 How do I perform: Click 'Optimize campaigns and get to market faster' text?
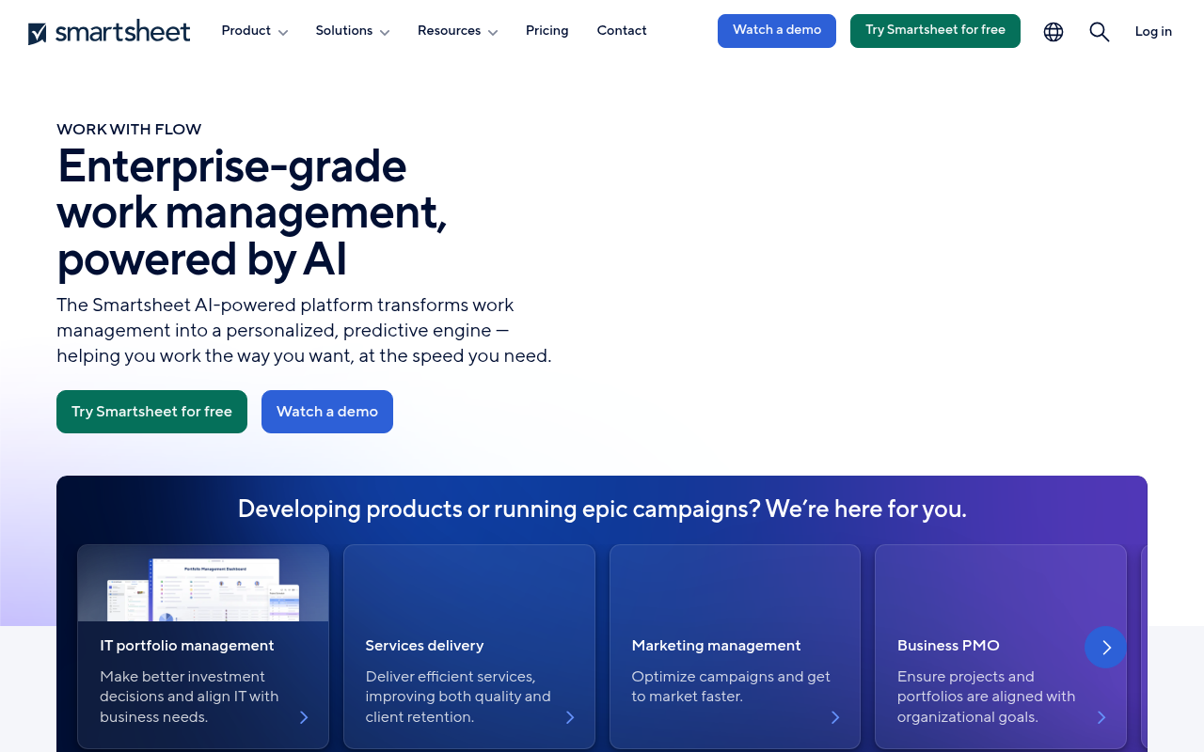click(731, 686)
